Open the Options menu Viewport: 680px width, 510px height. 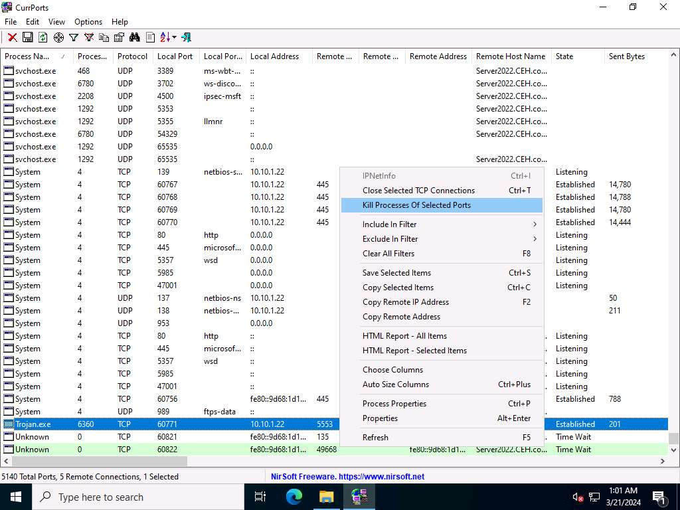[88, 22]
